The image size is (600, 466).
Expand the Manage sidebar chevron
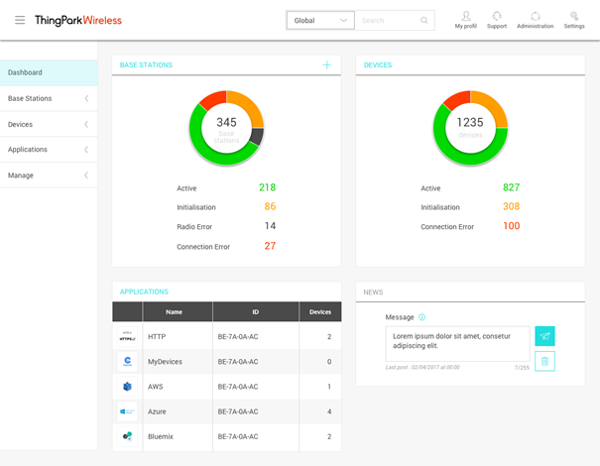[x=86, y=175]
